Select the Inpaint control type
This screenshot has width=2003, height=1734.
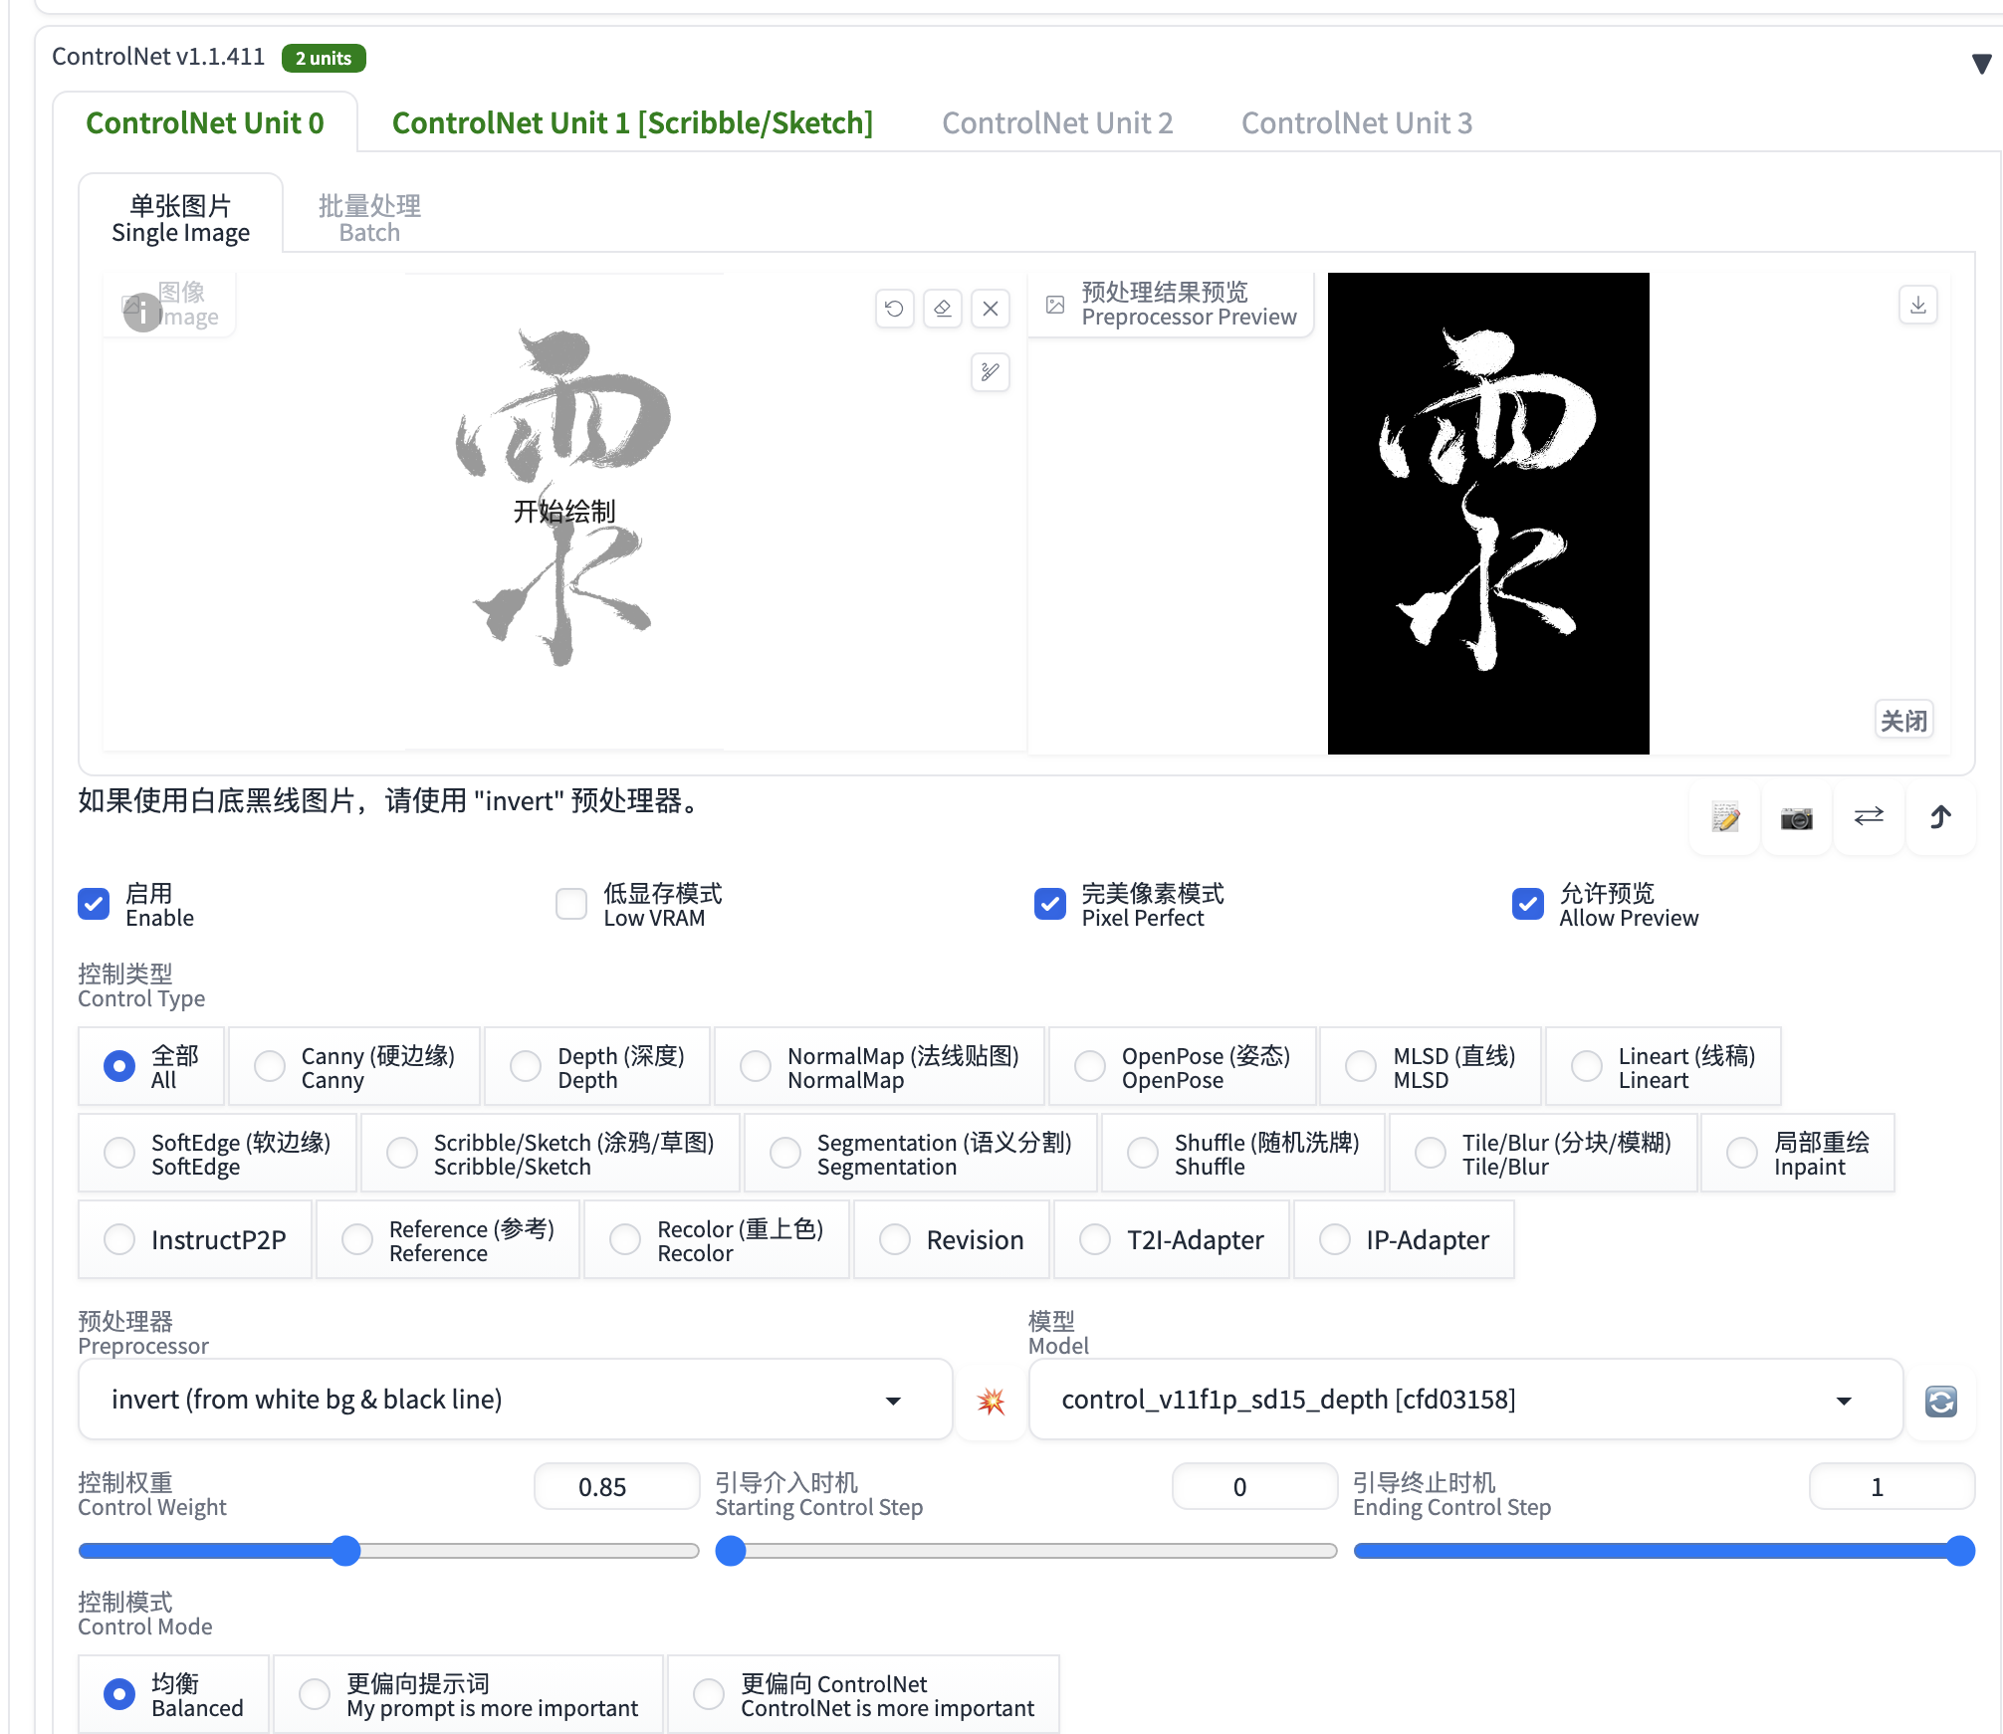click(1798, 1153)
